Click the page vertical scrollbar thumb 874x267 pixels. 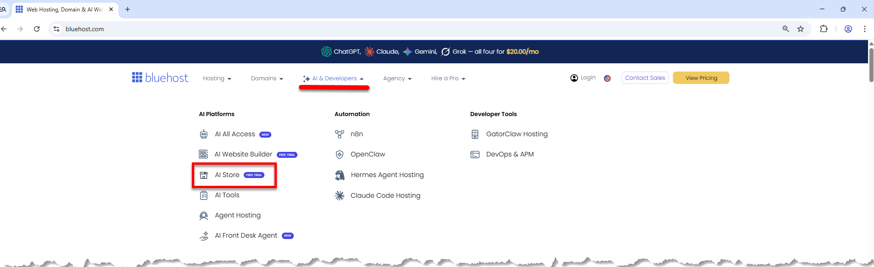pyautogui.click(x=871, y=64)
